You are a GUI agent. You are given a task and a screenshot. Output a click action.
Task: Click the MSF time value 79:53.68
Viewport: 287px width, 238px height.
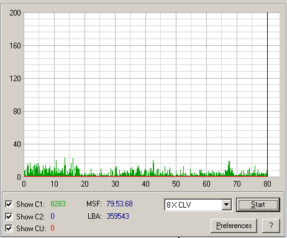[119, 204]
